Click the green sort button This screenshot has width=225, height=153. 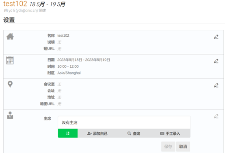pos(68,133)
